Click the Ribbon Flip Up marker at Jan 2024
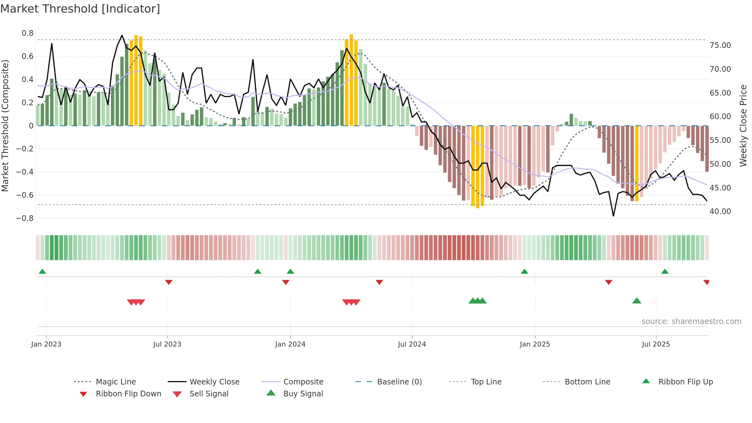752x423 pixels. 290,271
